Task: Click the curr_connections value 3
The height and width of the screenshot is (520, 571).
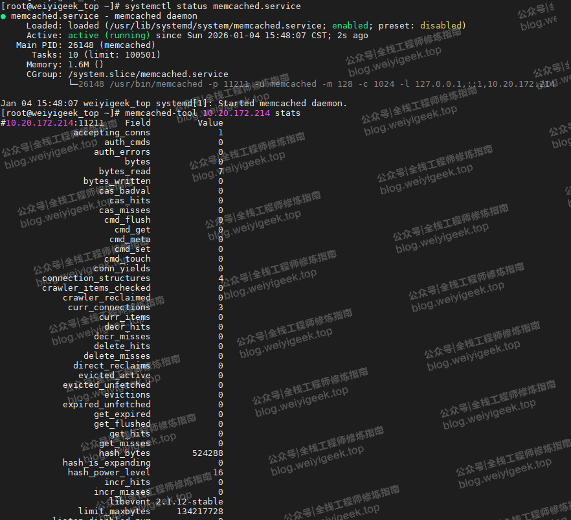Action: point(221,308)
